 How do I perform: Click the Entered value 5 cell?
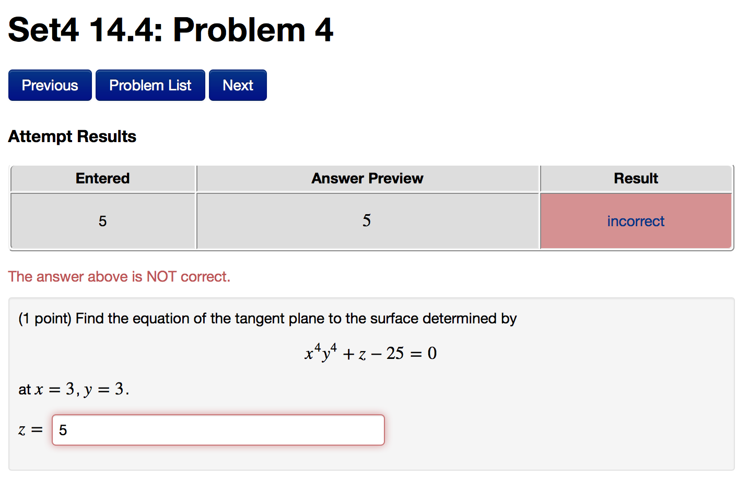102,221
